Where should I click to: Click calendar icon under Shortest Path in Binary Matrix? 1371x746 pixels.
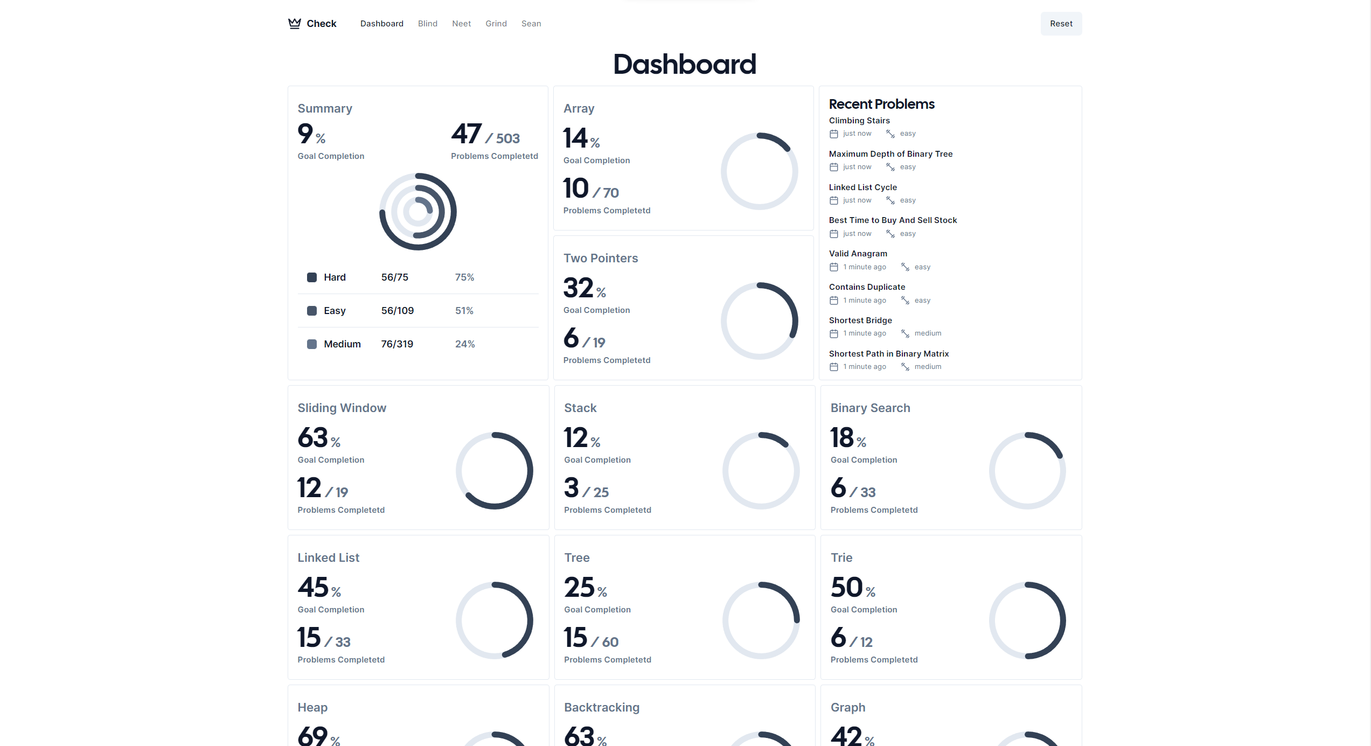pyautogui.click(x=834, y=367)
